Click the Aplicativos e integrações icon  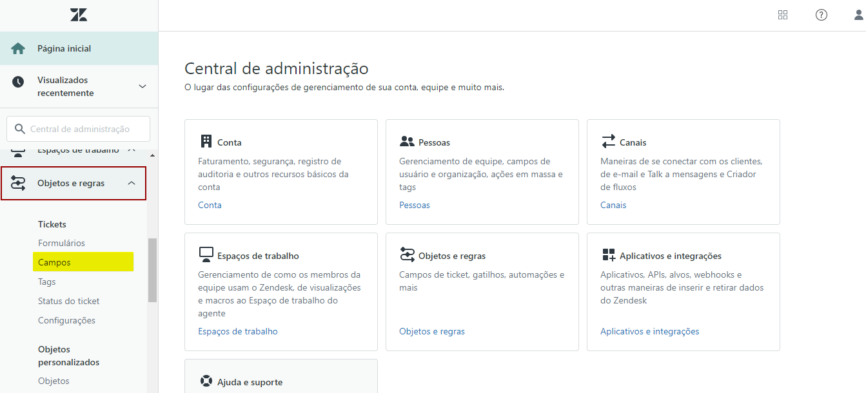coord(608,255)
